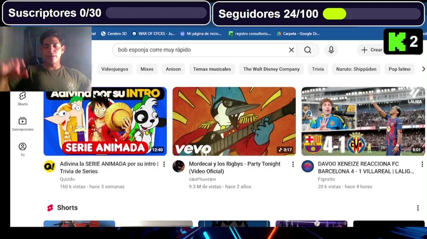
Task: Filter by the Videojuegos chip
Action: pos(115,69)
